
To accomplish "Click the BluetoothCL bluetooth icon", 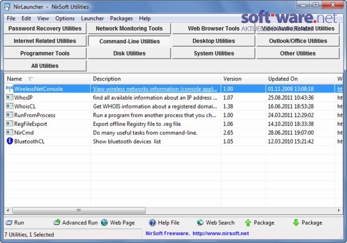I will [10, 141].
